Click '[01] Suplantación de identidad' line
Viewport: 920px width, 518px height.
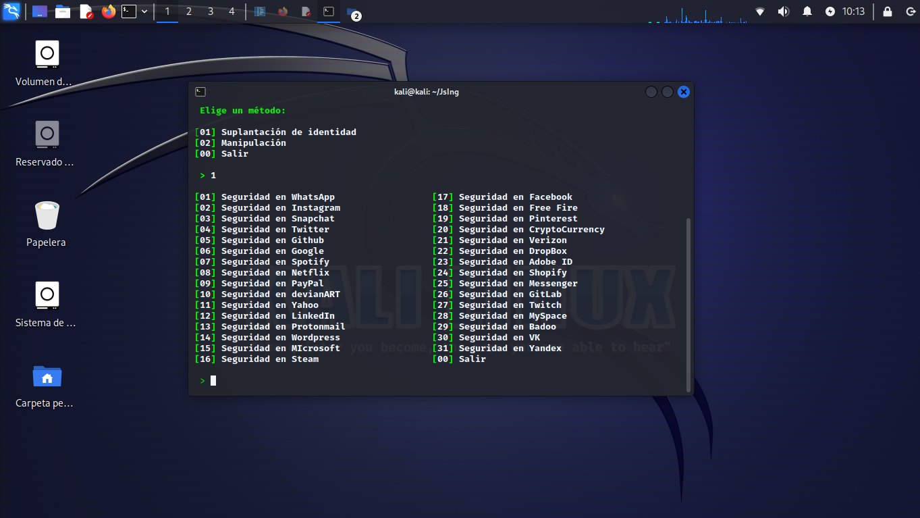(x=275, y=132)
